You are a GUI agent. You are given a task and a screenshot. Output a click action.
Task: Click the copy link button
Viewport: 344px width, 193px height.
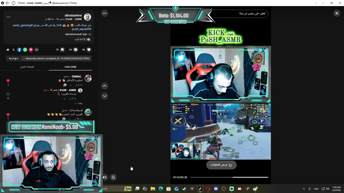click(14, 58)
